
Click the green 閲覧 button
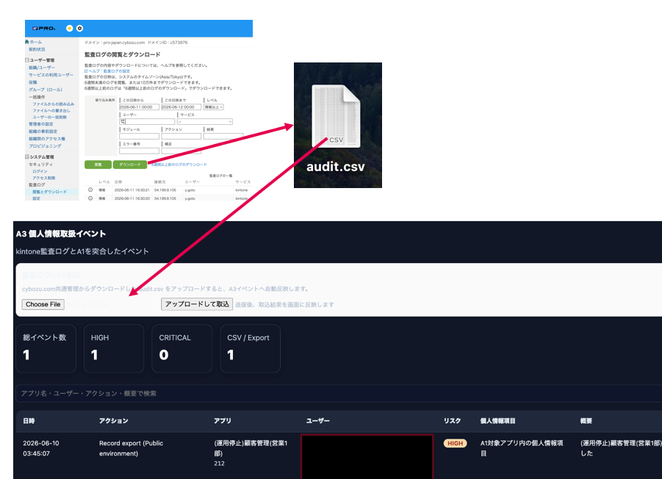click(98, 165)
